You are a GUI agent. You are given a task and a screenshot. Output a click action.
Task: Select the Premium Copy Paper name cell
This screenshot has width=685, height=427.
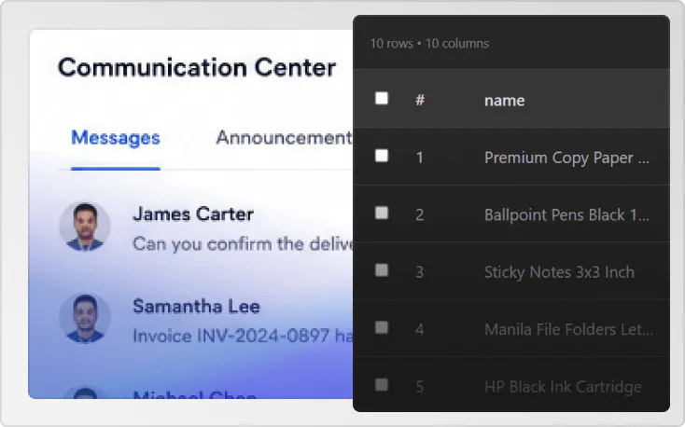(x=566, y=158)
